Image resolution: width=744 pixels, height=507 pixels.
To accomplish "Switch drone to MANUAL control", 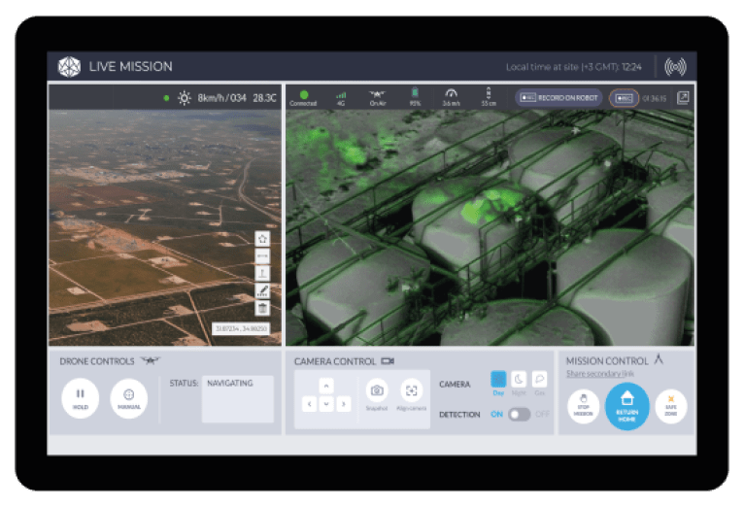I will pyautogui.click(x=128, y=398).
